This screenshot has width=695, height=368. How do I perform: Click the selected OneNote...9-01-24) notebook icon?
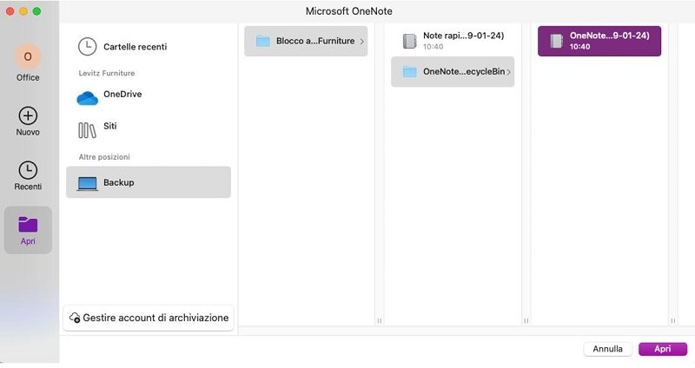tap(556, 41)
